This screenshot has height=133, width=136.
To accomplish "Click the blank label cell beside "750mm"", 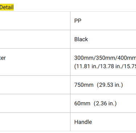I will click(35, 85).
